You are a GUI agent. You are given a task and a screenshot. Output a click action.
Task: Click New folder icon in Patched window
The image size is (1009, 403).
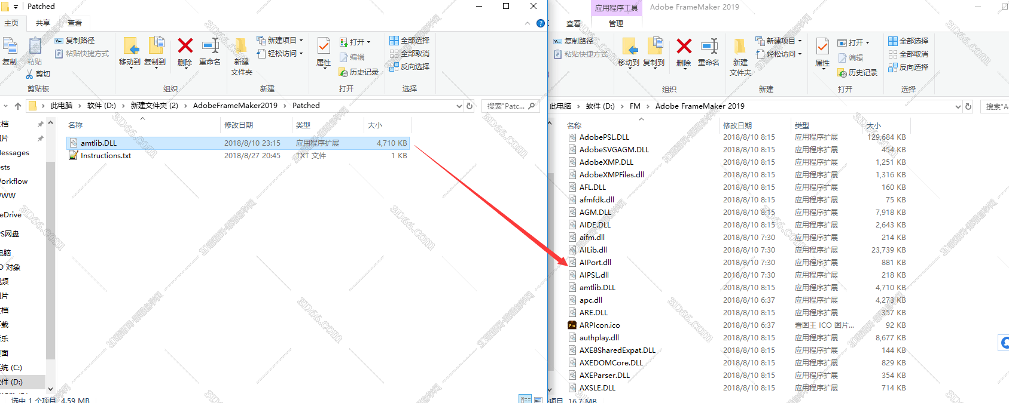[x=241, y=46]
